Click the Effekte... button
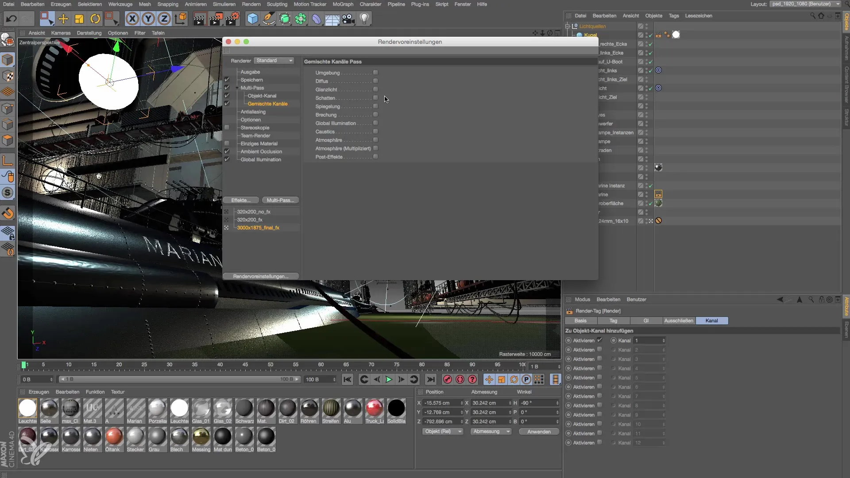Viewport: 850px width, 478px height. (x=240, y=200)
